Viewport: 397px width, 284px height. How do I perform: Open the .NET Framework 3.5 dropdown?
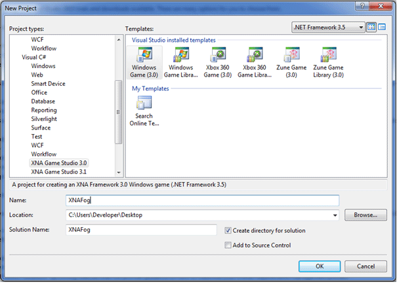point(328,27)
